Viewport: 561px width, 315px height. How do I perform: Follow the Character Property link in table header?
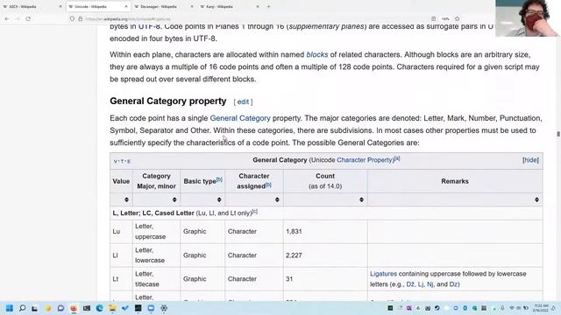pos(365,160)
